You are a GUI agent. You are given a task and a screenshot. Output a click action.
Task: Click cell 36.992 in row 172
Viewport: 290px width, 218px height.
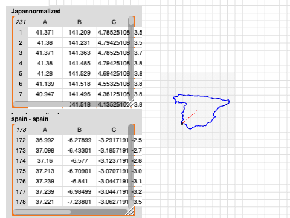[x=45, y=140]
